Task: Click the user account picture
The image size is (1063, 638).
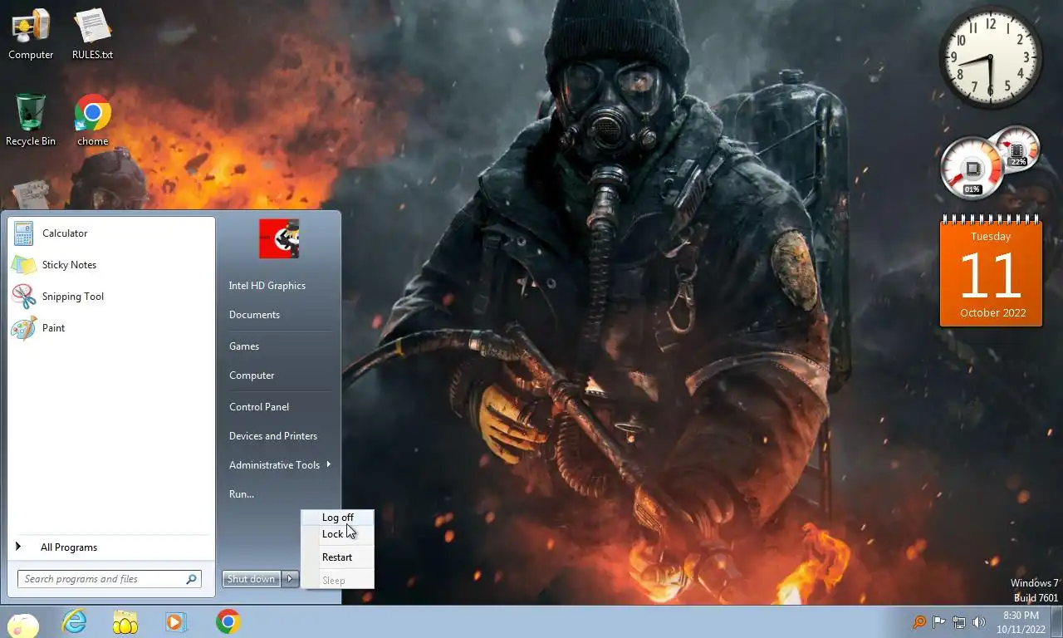Action: click(279, 239)
